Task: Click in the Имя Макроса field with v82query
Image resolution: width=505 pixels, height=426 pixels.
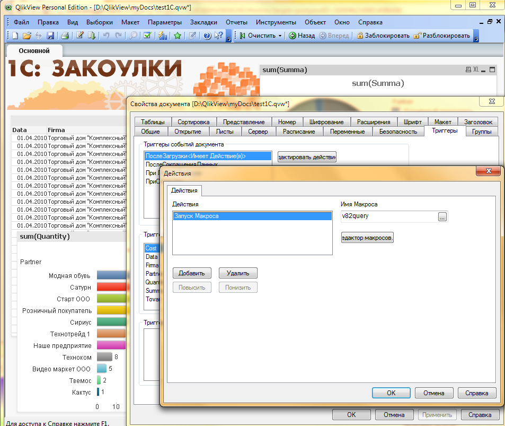Action: click(x=389, y=216)
